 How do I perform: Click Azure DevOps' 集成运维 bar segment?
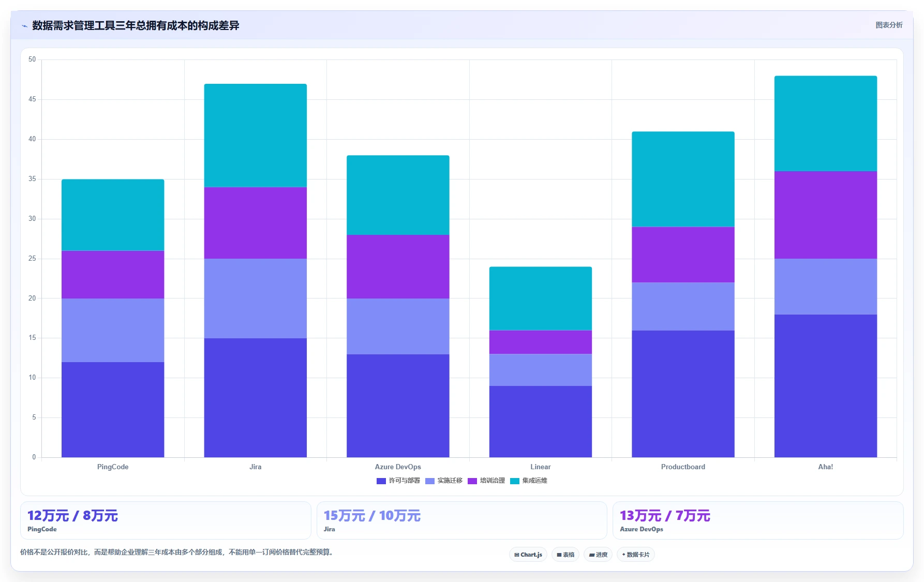click(398, 195)
